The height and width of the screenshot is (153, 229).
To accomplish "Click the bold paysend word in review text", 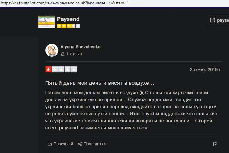I will pos(69,128).
